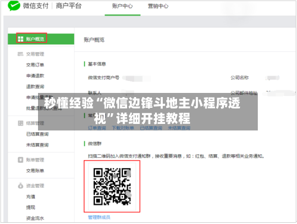Click the 微信群 section heading
This screenshot has width=297, height=224.
click(94, 144)
